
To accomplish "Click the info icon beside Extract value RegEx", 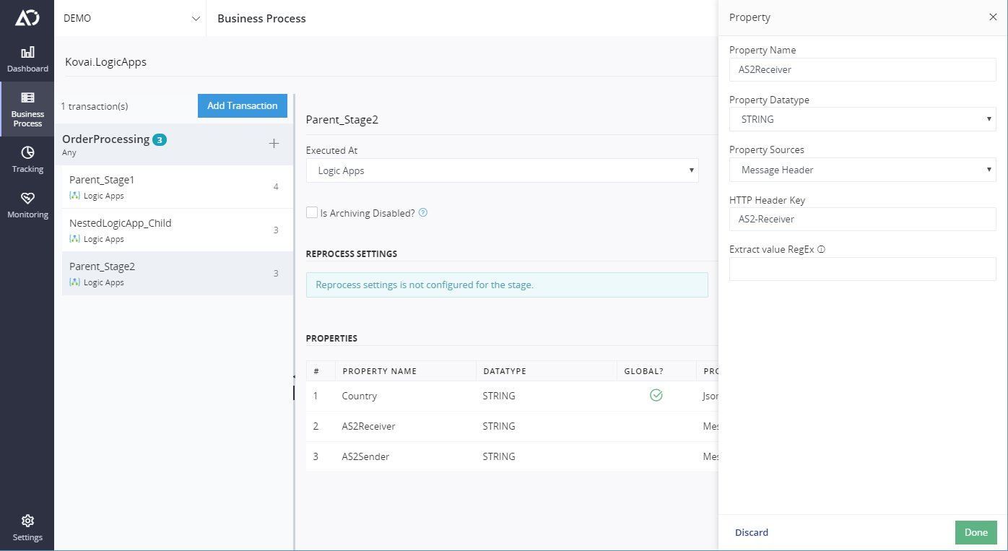I will click(821, 249).
